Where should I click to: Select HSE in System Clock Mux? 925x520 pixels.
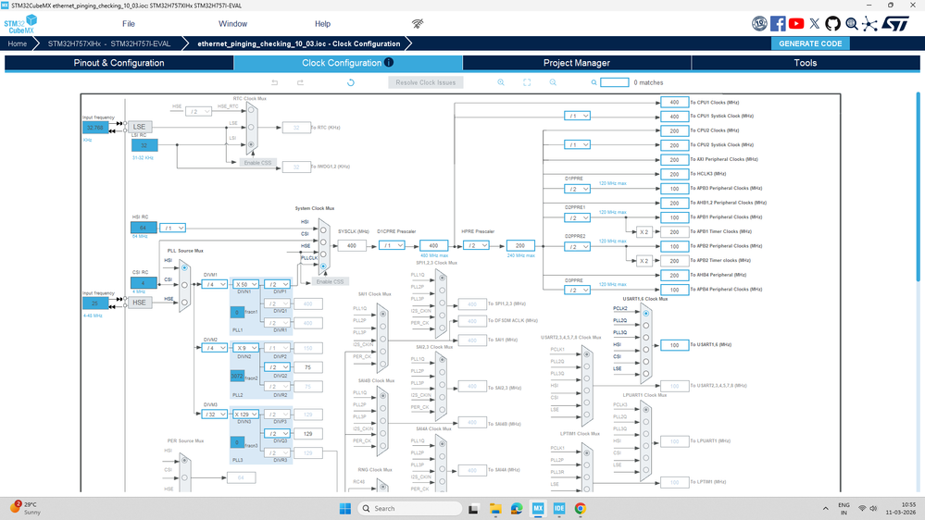point(323,254)
